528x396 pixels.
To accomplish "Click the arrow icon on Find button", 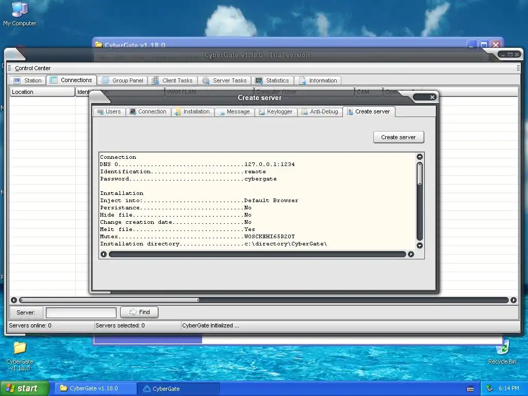I will (x=133, y=312).
